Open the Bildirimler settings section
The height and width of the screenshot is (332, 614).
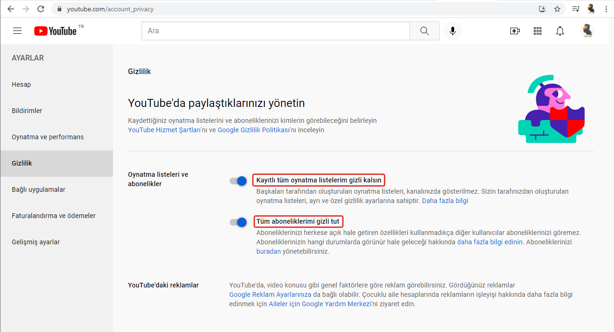coord(56,111)
